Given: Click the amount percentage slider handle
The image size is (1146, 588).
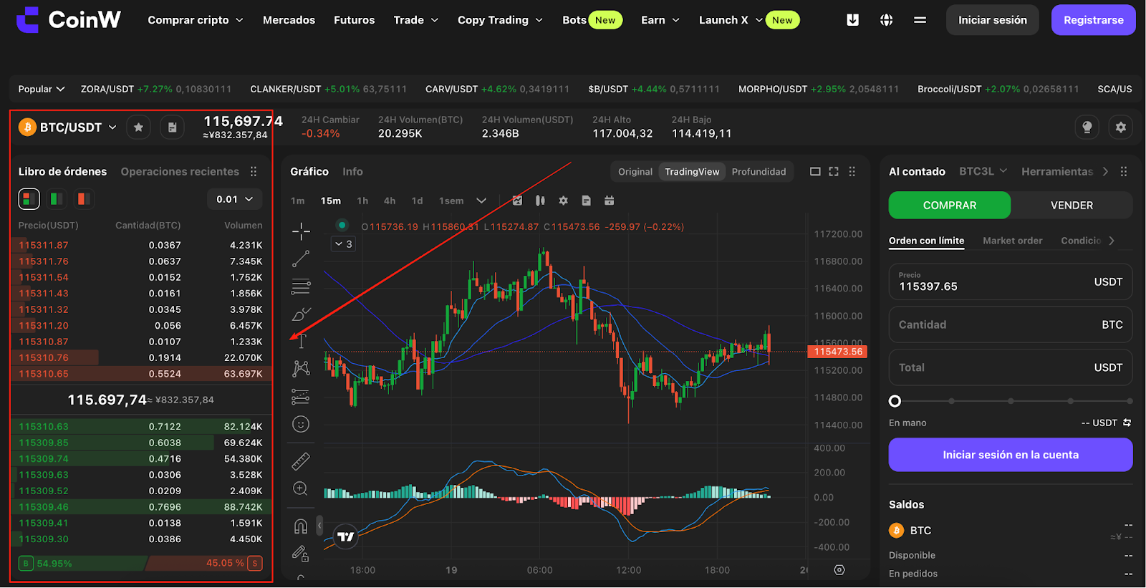Looking at the screenshot, I should pos(895,401).
